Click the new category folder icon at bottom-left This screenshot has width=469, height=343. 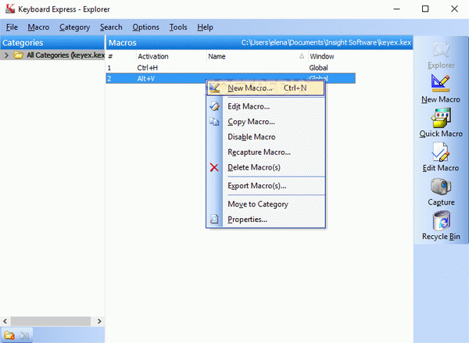[x=9, y=336]
